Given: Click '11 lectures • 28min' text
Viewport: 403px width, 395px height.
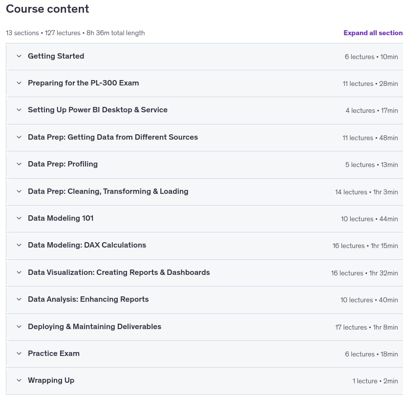Looking at the screenshot, I should tap(370, 83).
